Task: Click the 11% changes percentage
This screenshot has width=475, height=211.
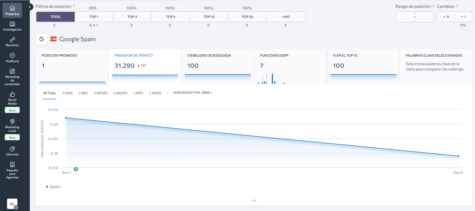Action: click(463, 25)
